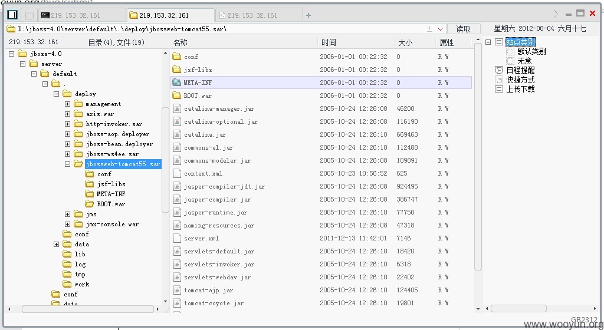Select jasper-runtime.jar file name

tap(215, 212)
